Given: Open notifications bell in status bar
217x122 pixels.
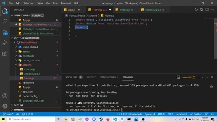Looking at the screenshot, I should pos(212,114).
